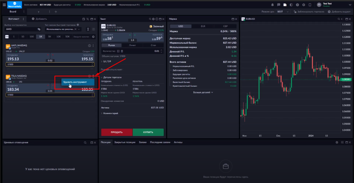354x183 pixels.
Task: Click the Neomarkets logo
Action: (x=15, y=4)
